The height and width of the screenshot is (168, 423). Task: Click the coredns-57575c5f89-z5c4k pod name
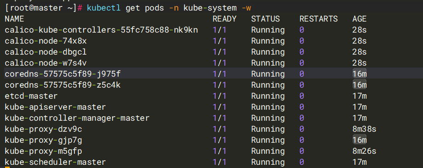tap(63, 85)
